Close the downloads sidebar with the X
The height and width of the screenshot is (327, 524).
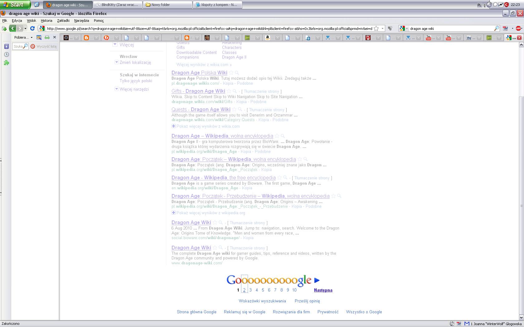pyautogui.click(x=55, y=37)
